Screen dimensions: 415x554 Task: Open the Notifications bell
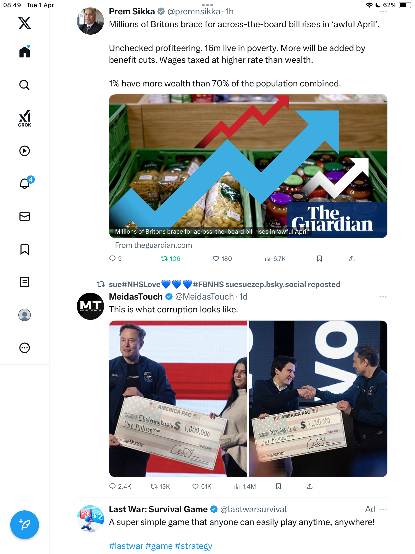[25, 183]
